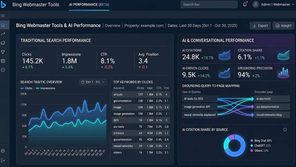296x167 pixels.
Task: Select the 'sonsous' keyword row
Action: pyautogui.click(x=141, y=133)
